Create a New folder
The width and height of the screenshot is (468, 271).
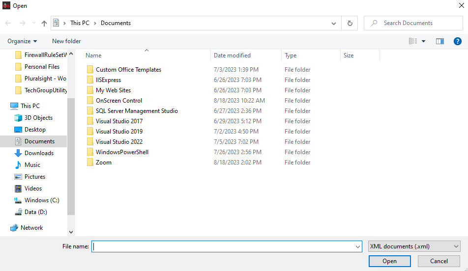(66, 41)
